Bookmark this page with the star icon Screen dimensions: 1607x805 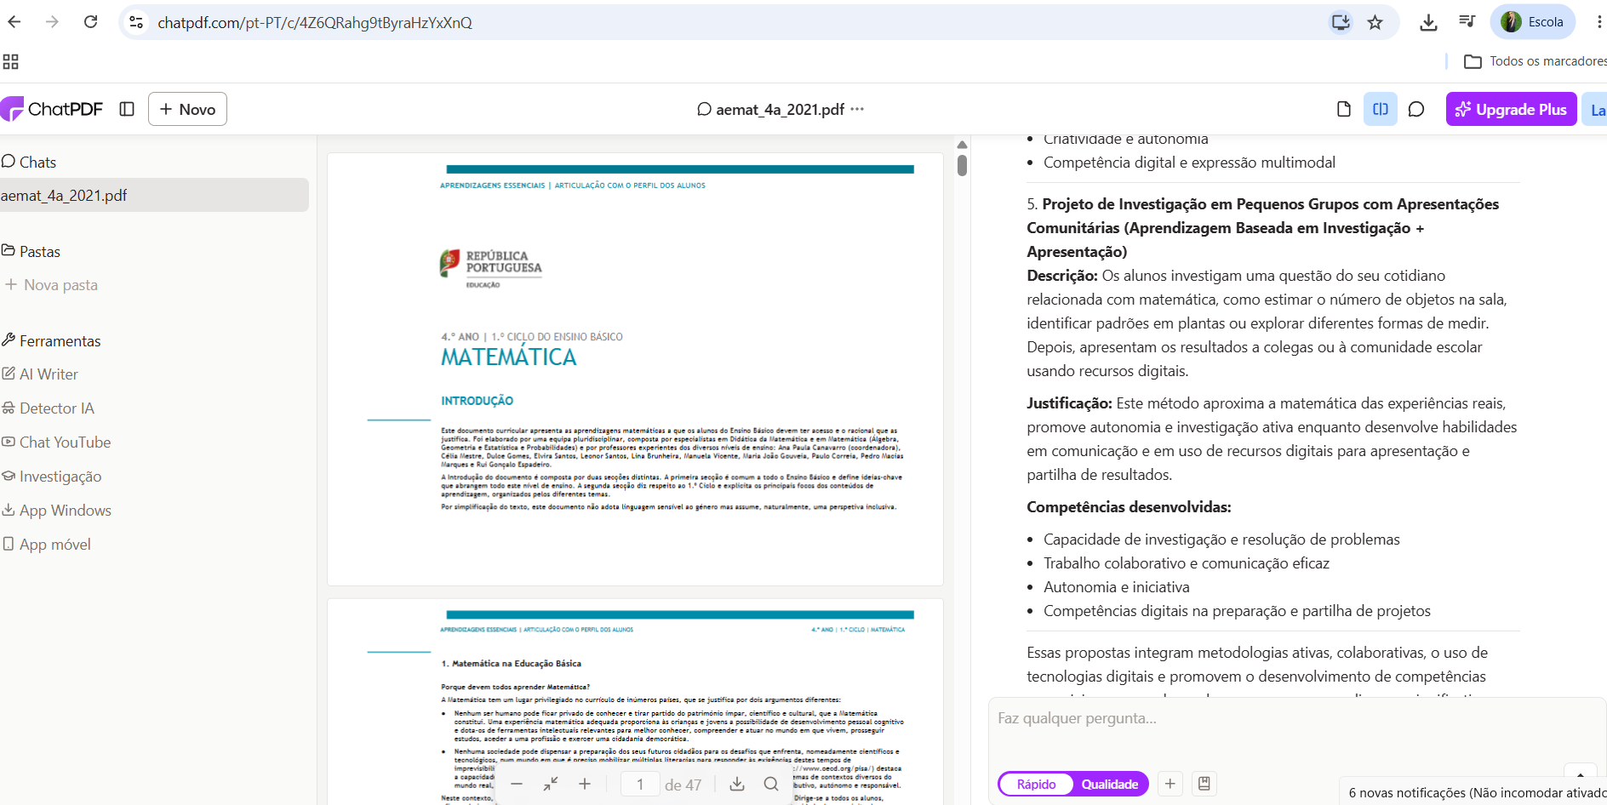(1375, 22)
